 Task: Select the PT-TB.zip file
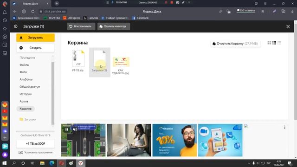tap(78, 61)
